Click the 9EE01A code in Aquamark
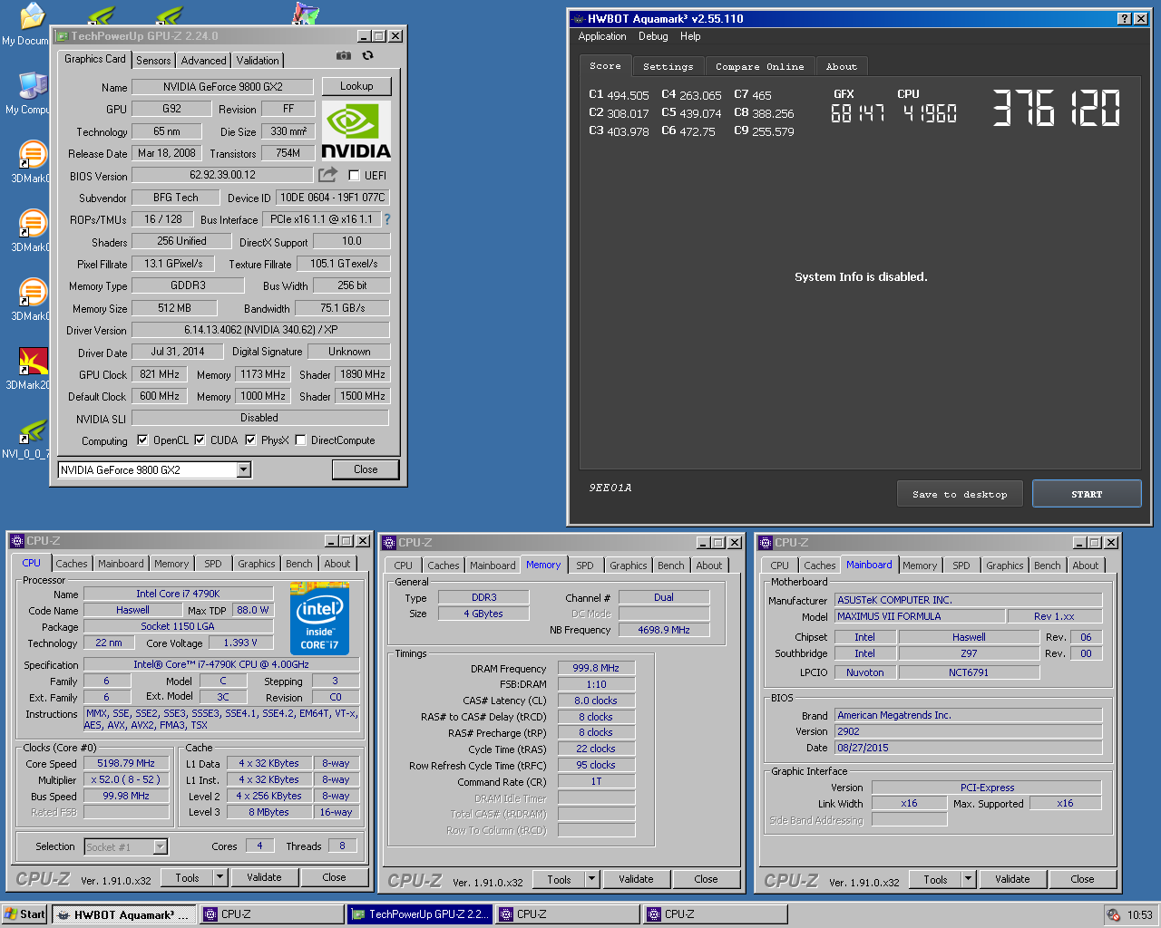The image size is (1161, 928). click(x=610, y=488)
